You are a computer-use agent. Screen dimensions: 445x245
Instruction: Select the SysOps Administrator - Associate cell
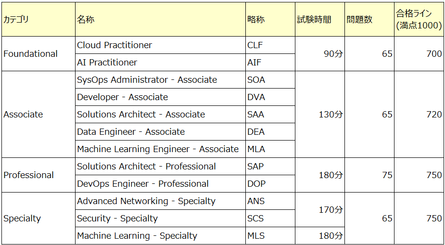(161, 80)
